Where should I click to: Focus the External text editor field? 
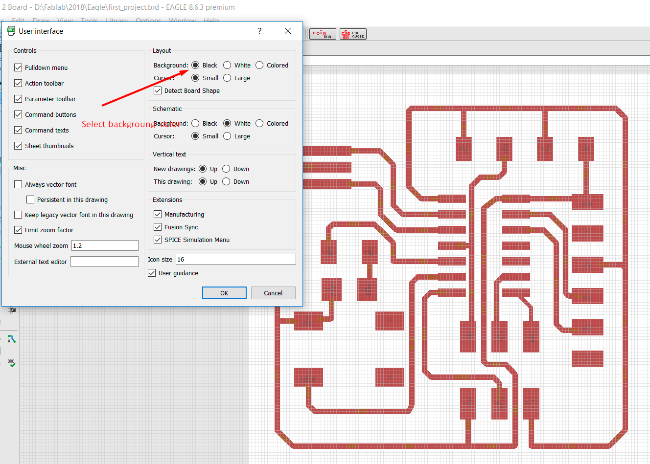tap(104, 262)
